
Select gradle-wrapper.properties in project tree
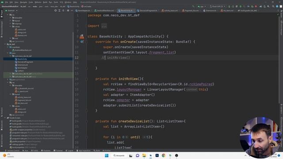(27, 129)
